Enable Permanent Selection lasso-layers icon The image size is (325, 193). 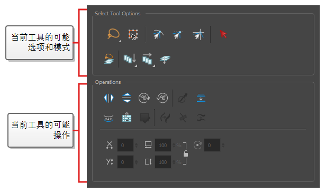pos(109,59)
